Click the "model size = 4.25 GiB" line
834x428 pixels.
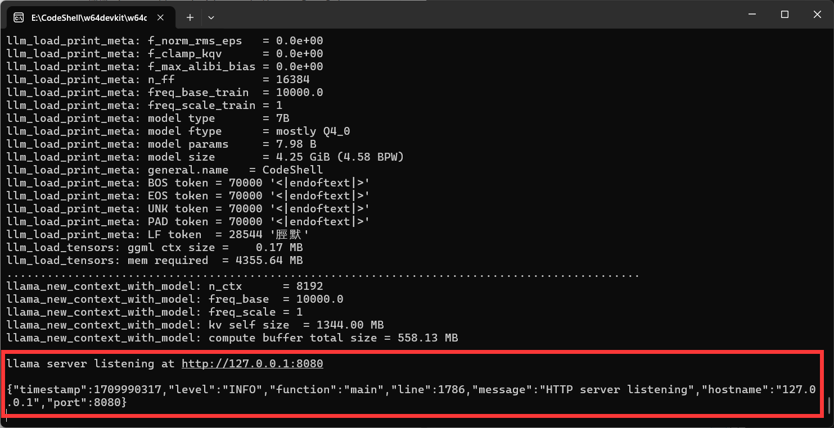pos(205,157)
